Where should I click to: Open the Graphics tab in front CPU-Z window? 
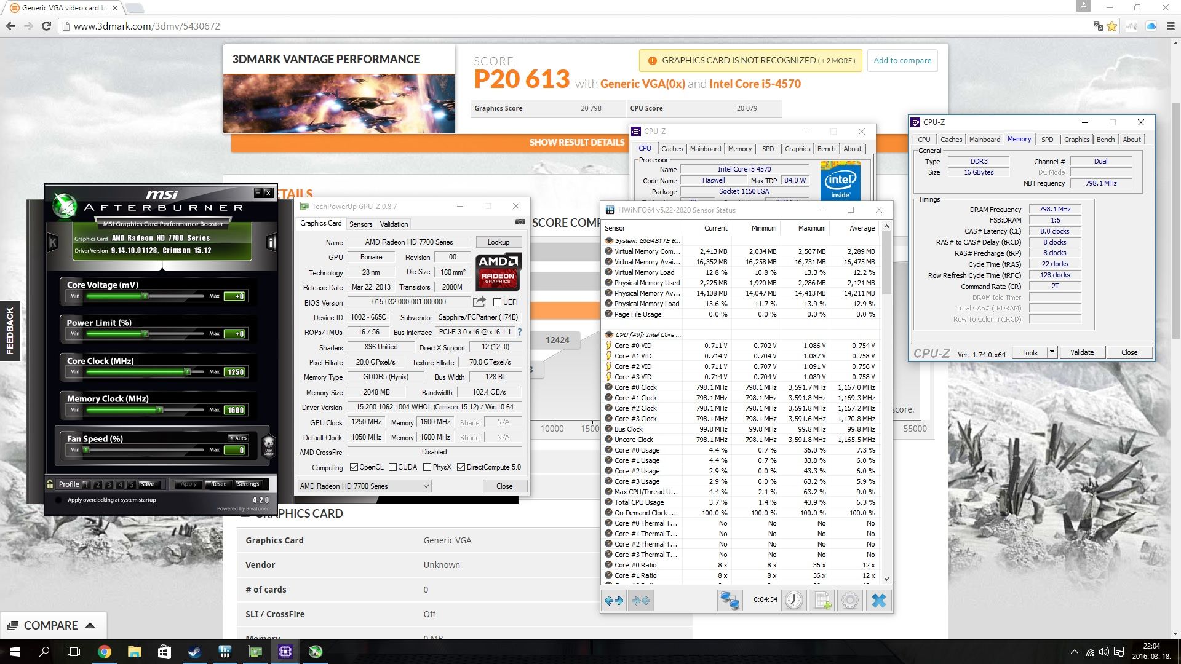[1076, 140]
